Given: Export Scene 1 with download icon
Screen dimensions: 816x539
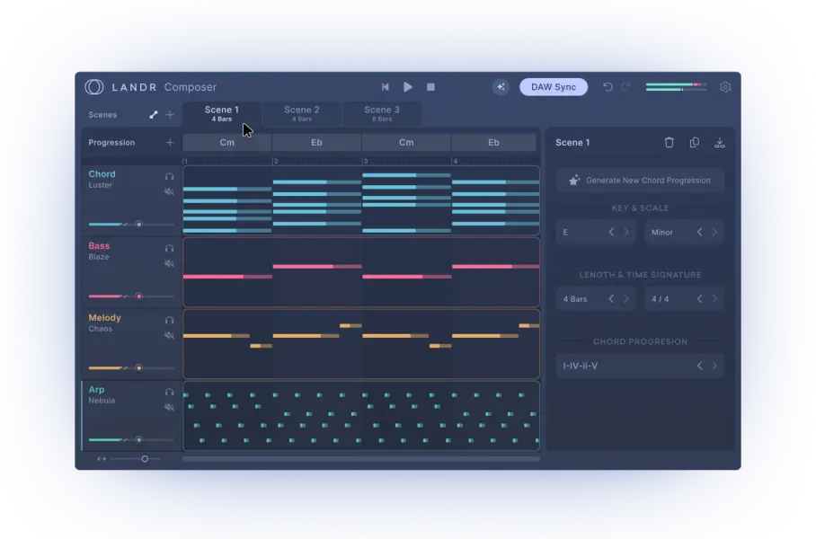Looking at the screenshot, I should pyautogui.click(x=719, y=143).
